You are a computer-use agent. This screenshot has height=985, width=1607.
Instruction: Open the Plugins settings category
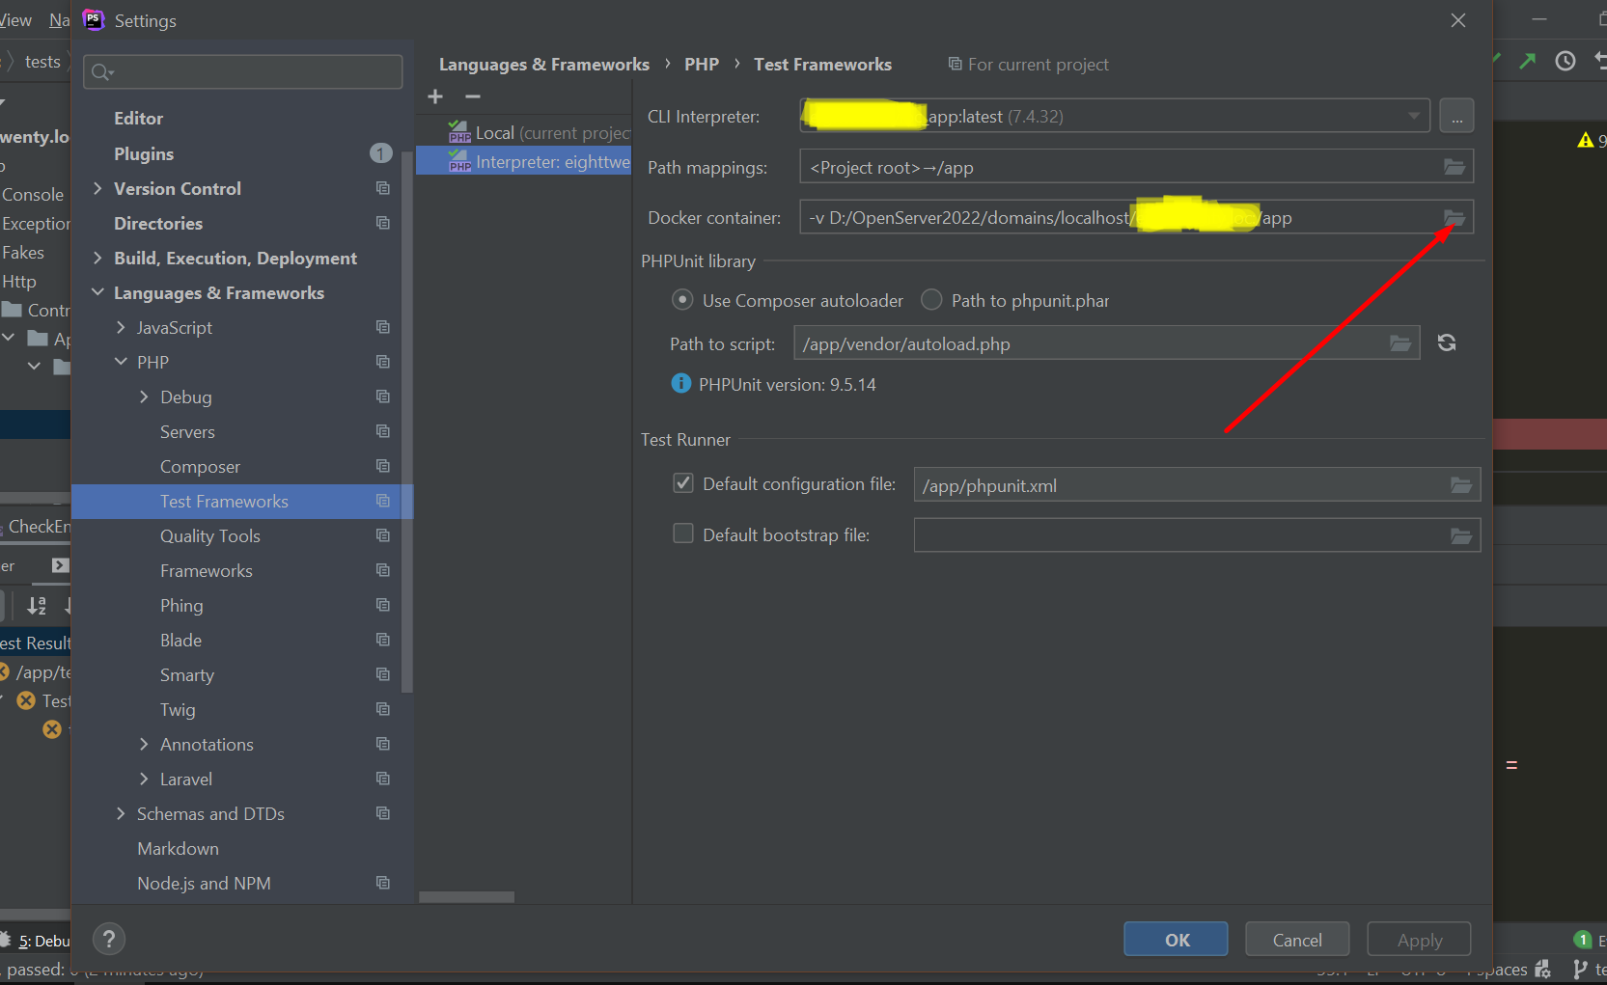click(x=144, y=153)
